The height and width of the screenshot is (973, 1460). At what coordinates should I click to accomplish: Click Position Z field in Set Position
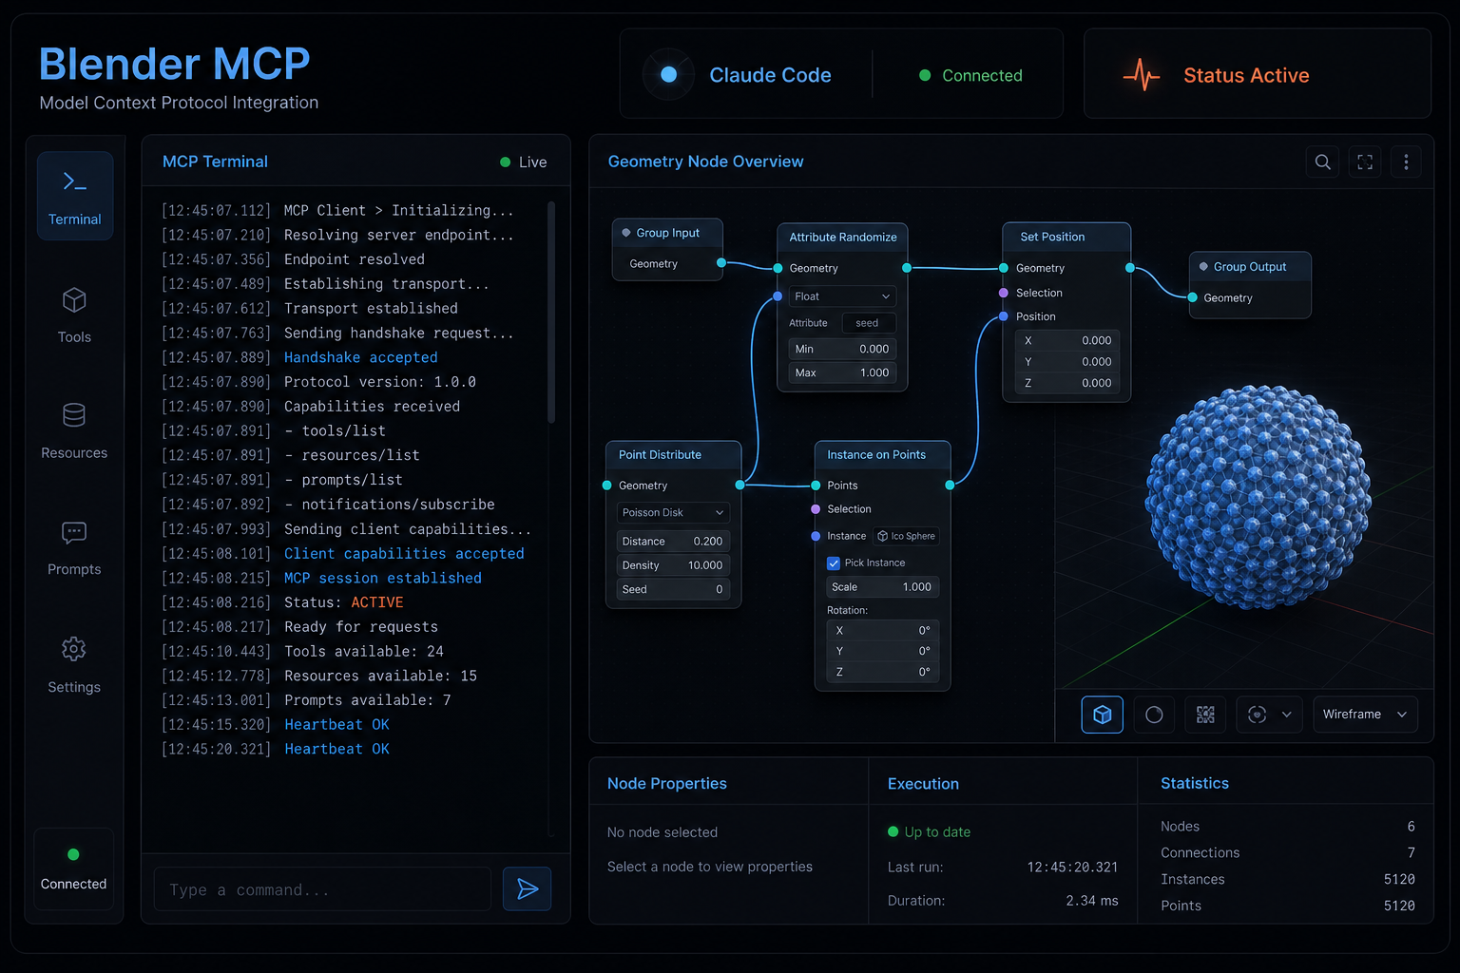[x=1067, y=383]
